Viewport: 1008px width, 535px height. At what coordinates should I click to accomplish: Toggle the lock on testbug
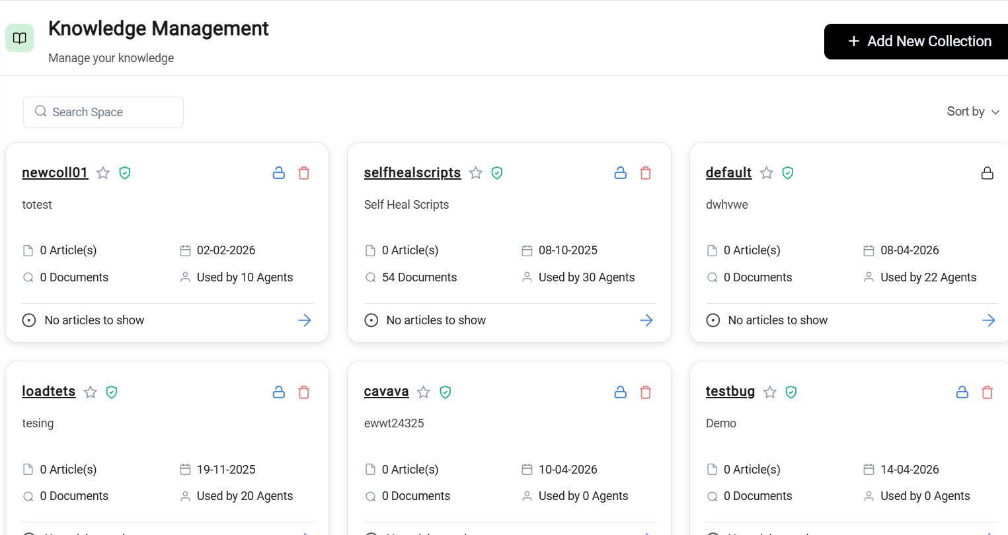(962, 392)
